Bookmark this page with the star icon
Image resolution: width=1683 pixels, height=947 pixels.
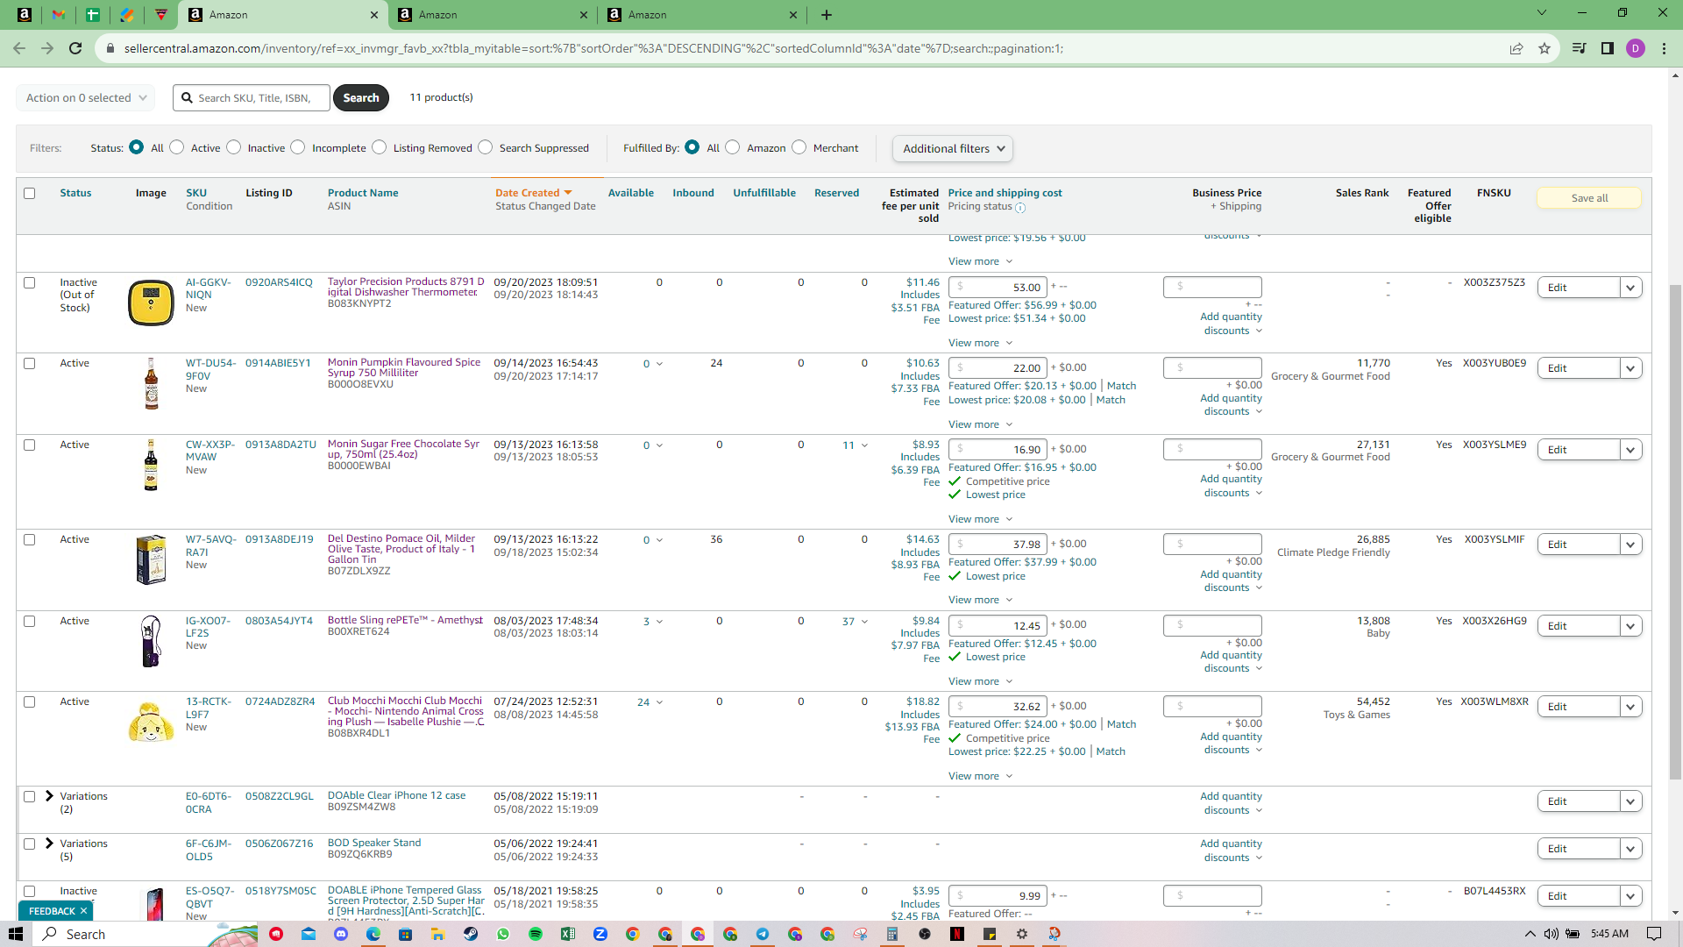[1545, 48]
